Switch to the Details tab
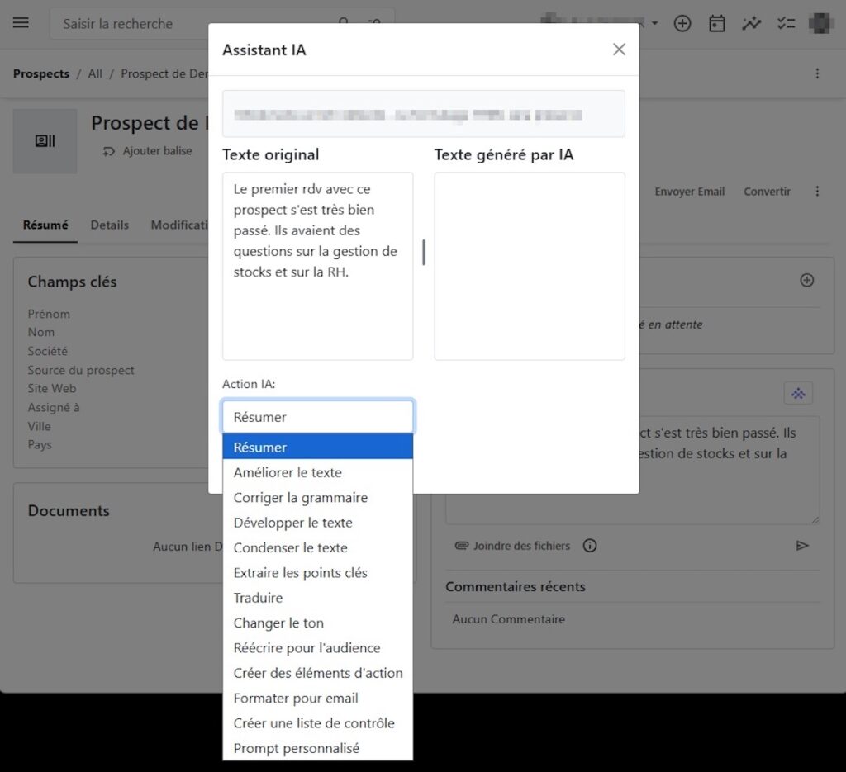 pos(110,225)
